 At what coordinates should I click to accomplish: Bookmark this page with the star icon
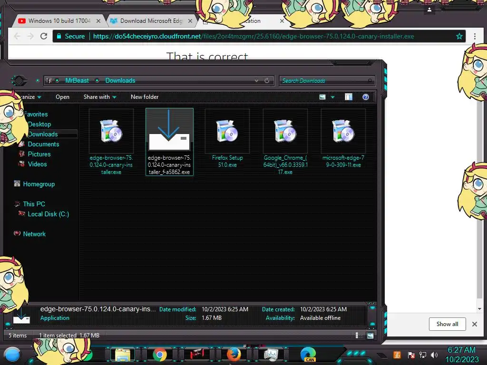[x=459, y=36]
